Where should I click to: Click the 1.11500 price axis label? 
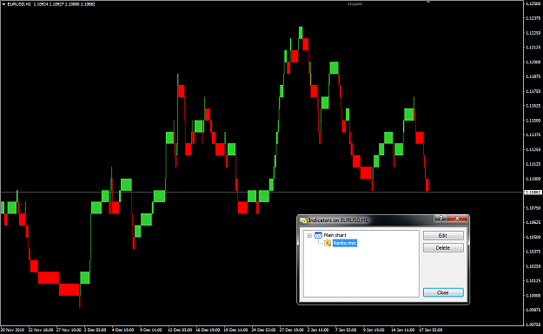(x=533, y=121)
